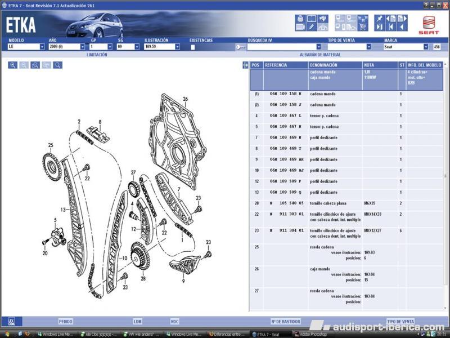Viewport: 450px width, 338px height.
Task: Click the key icon beside Búsqueda IV
Action: [241, 47]
